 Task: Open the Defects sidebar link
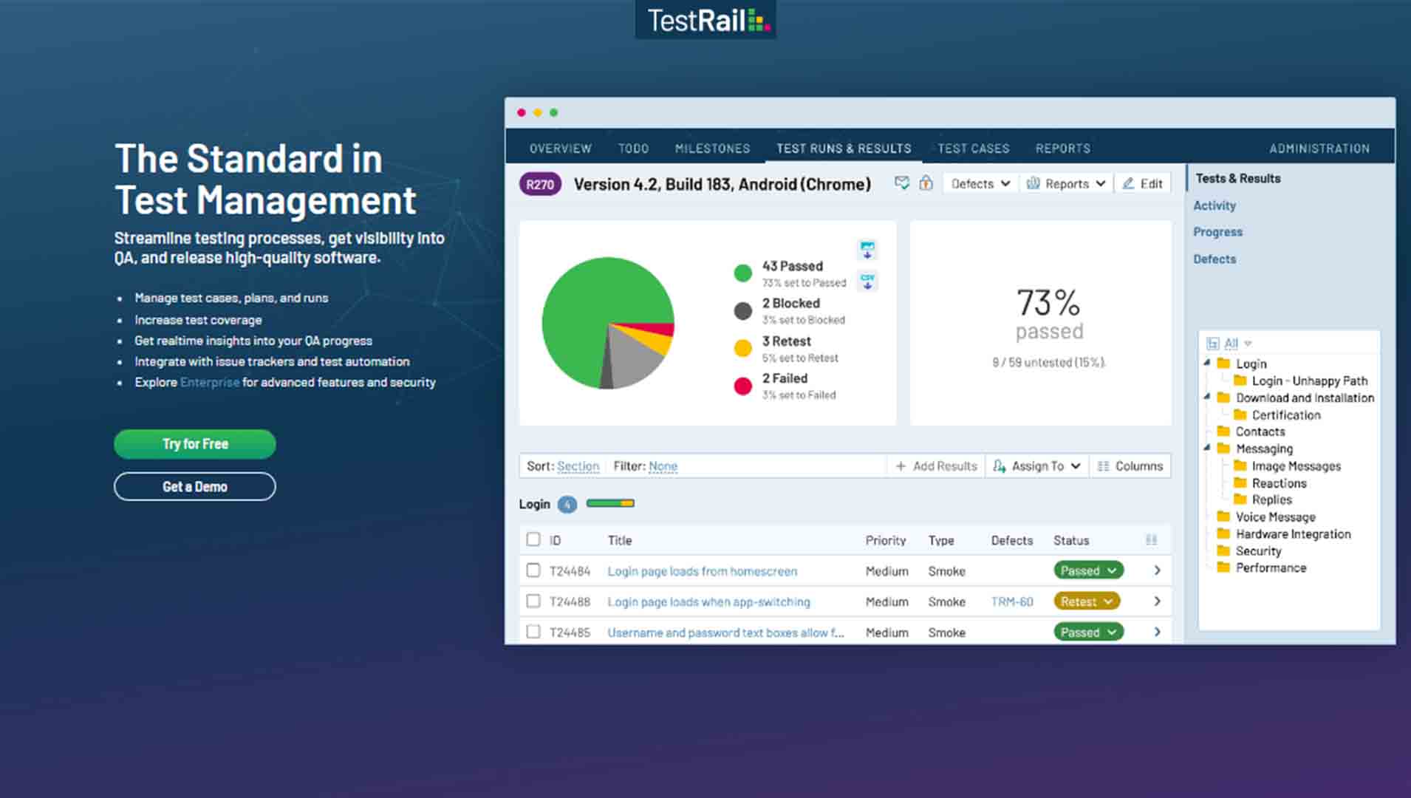tap(1214, 259)
